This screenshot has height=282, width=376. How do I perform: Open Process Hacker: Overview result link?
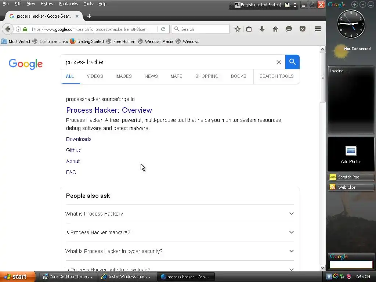tap(109, 110)
